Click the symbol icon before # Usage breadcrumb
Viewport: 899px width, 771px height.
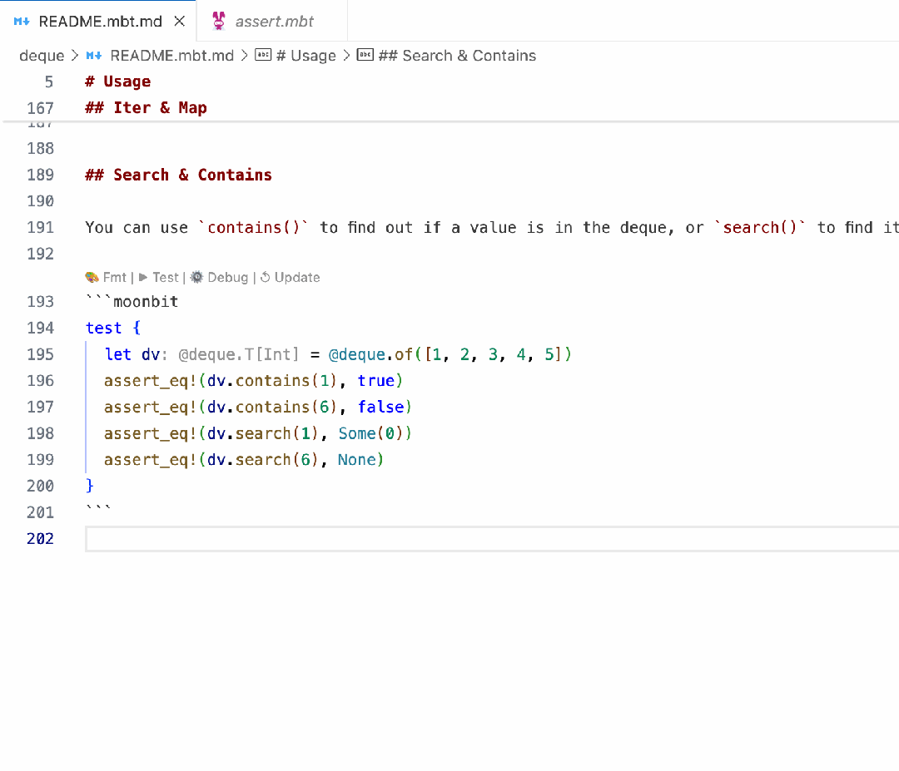pyautogui.click(x=263, y=55)
